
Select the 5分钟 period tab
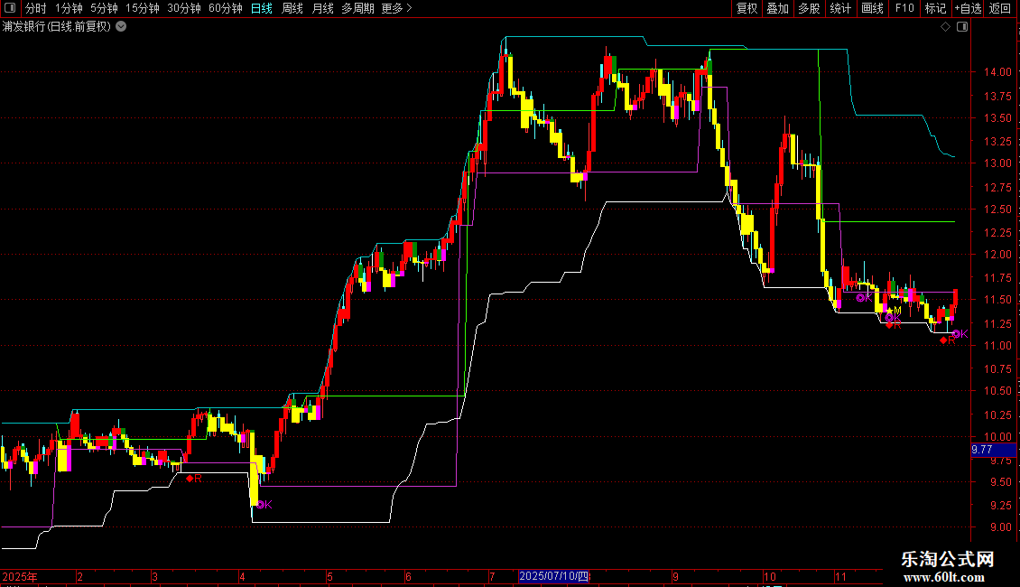[x=104, y=8]
